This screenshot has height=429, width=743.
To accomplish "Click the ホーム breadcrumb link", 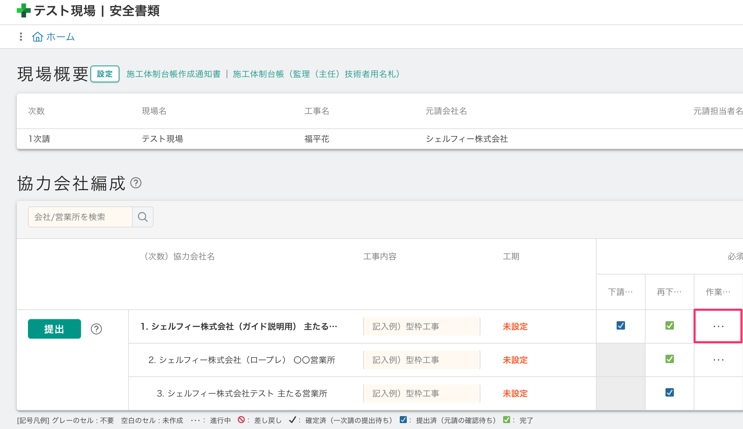I will tap(60, 37).
